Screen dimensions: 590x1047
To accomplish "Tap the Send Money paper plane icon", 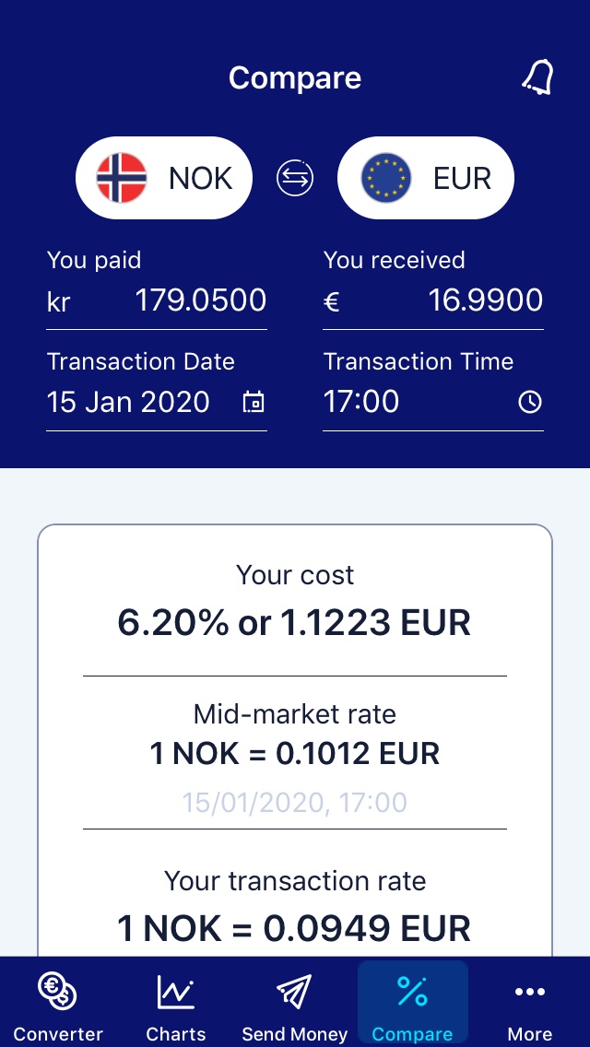I will click(x=295, y=993).
